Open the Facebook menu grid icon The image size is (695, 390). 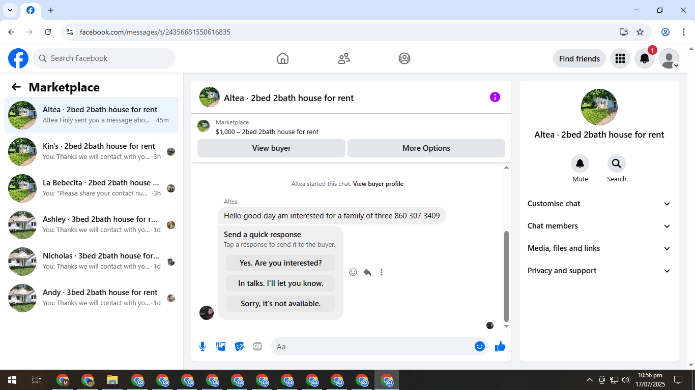[620, 58]
